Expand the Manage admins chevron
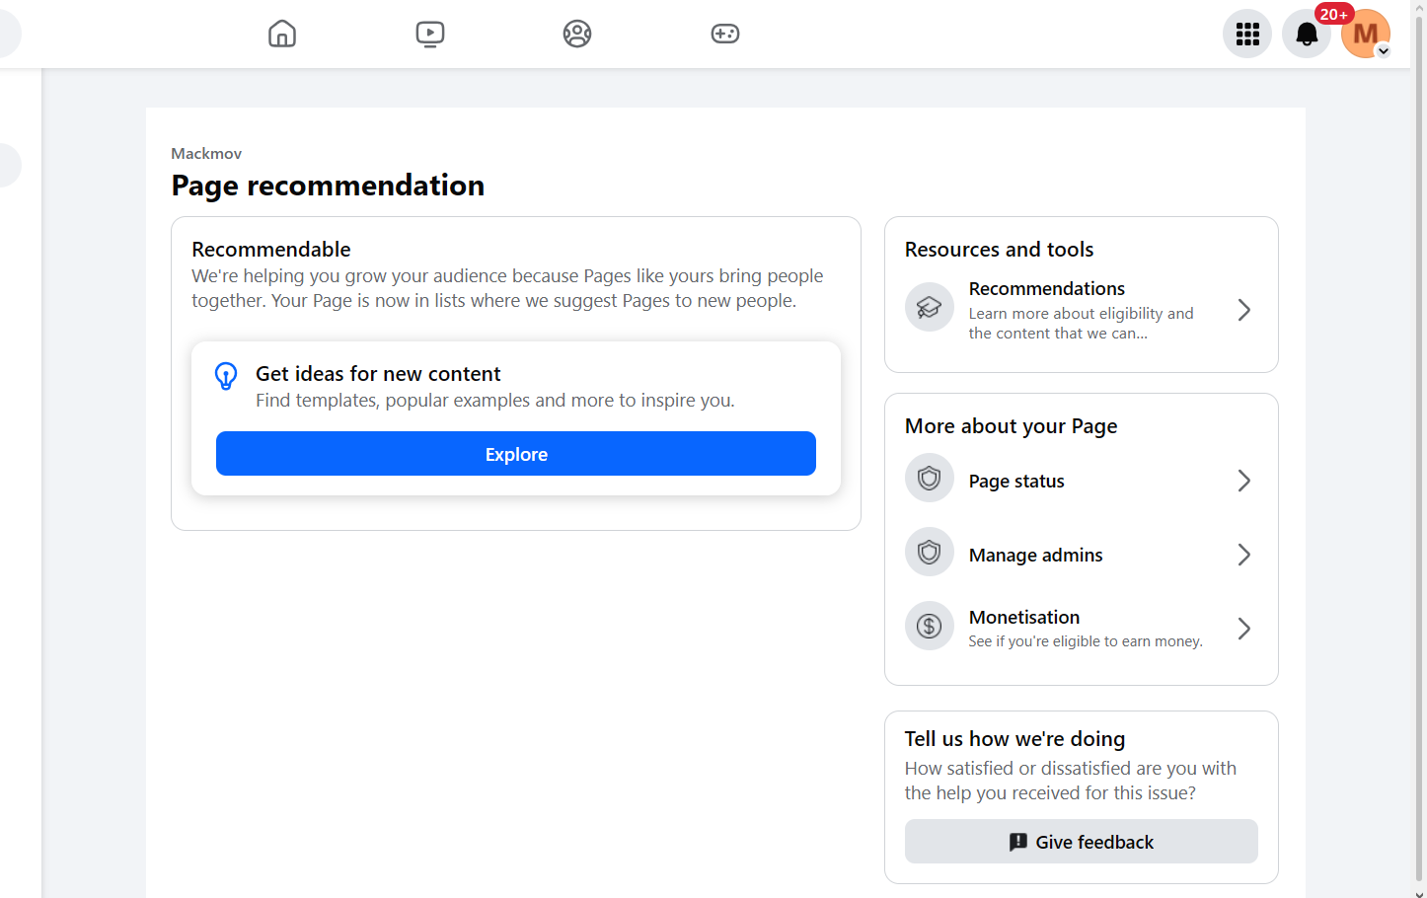Image resolution: width=1427 pixels, height=898 pixels. (x=1244, y=555)
